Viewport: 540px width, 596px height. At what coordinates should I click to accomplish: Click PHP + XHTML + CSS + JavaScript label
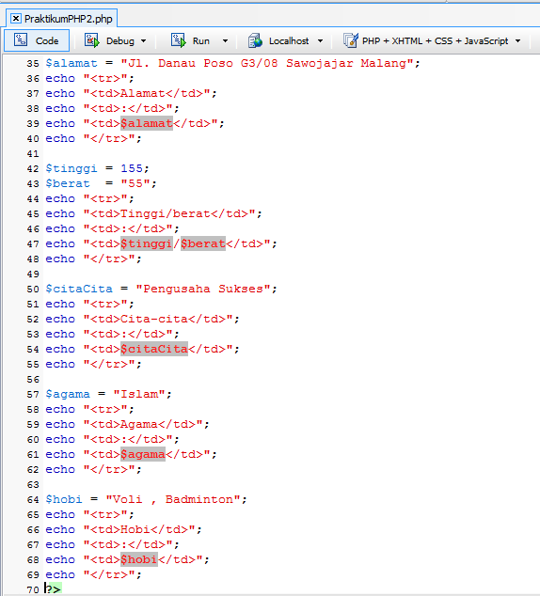click(x=435, y=40)
